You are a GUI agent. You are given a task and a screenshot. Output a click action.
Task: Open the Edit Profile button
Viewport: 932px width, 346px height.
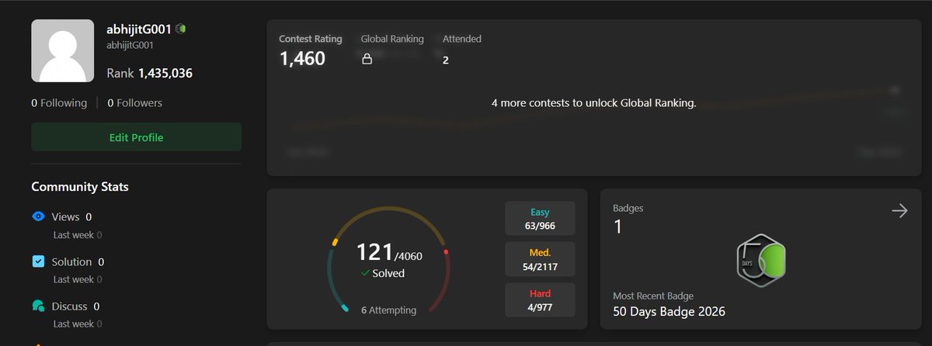click(136, 137)
